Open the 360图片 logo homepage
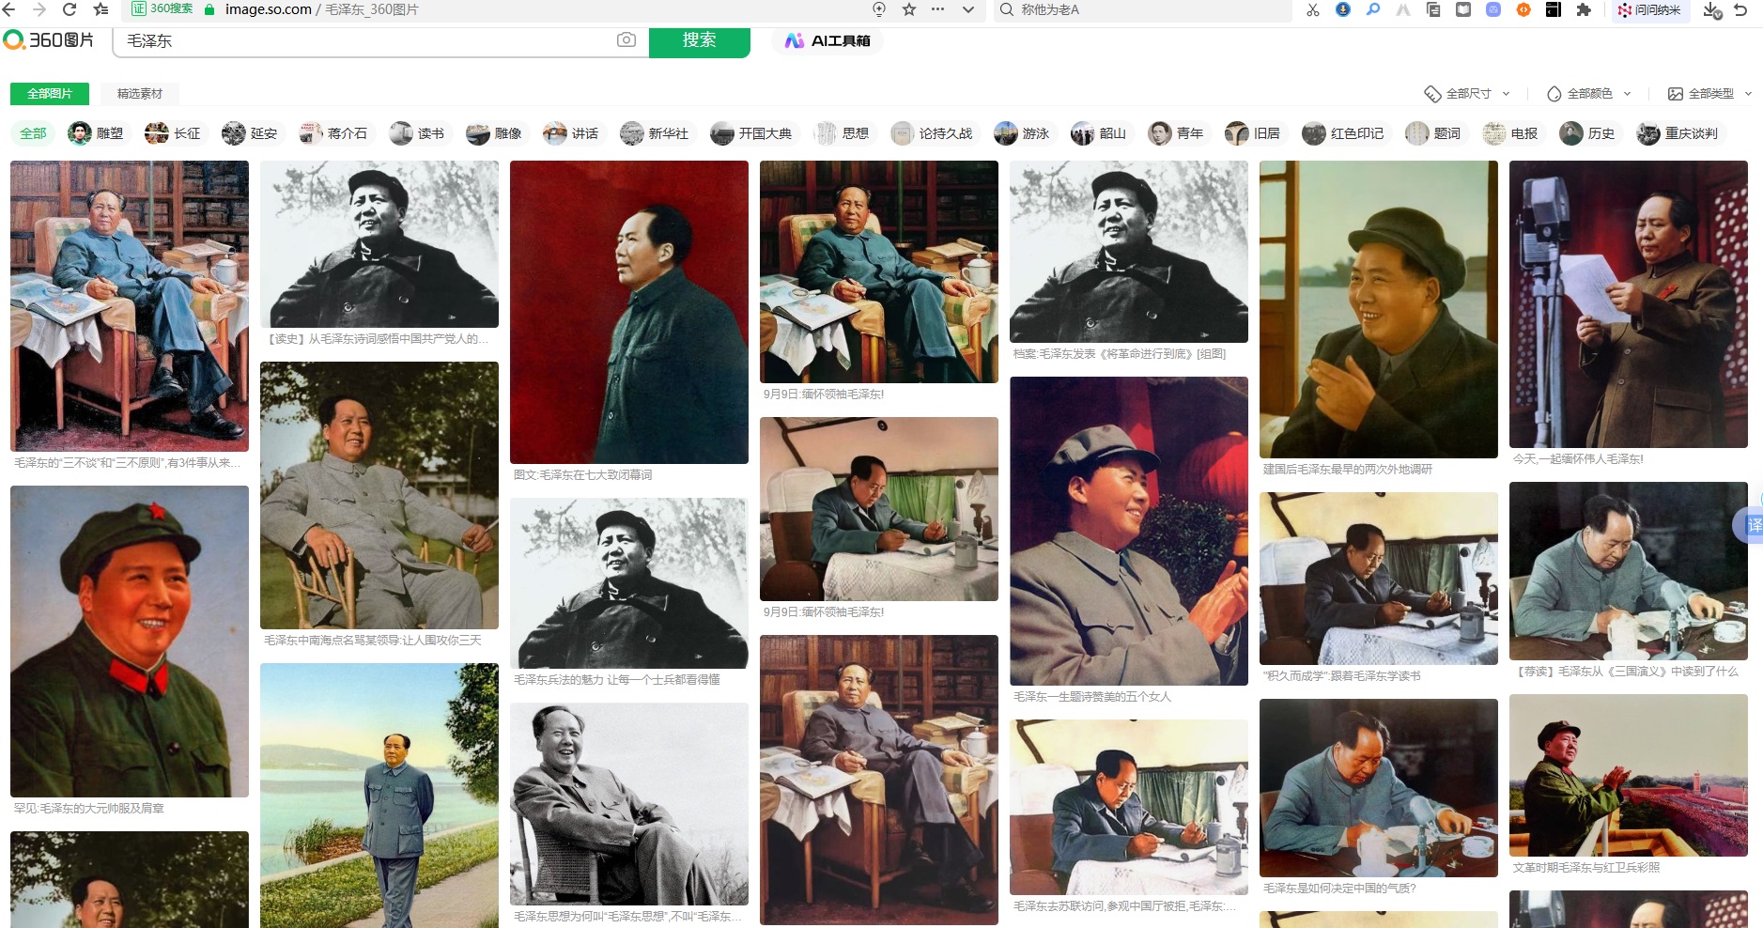 (50, 40)
